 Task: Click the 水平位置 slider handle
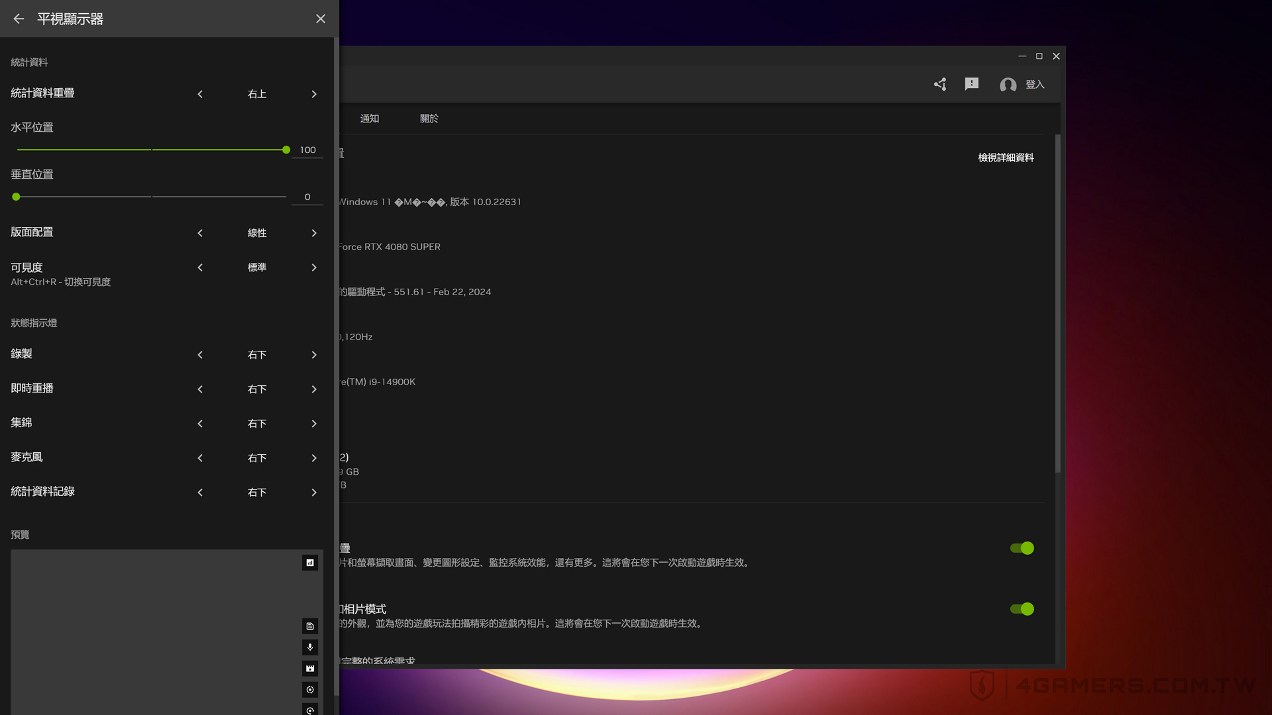[286, 150]
